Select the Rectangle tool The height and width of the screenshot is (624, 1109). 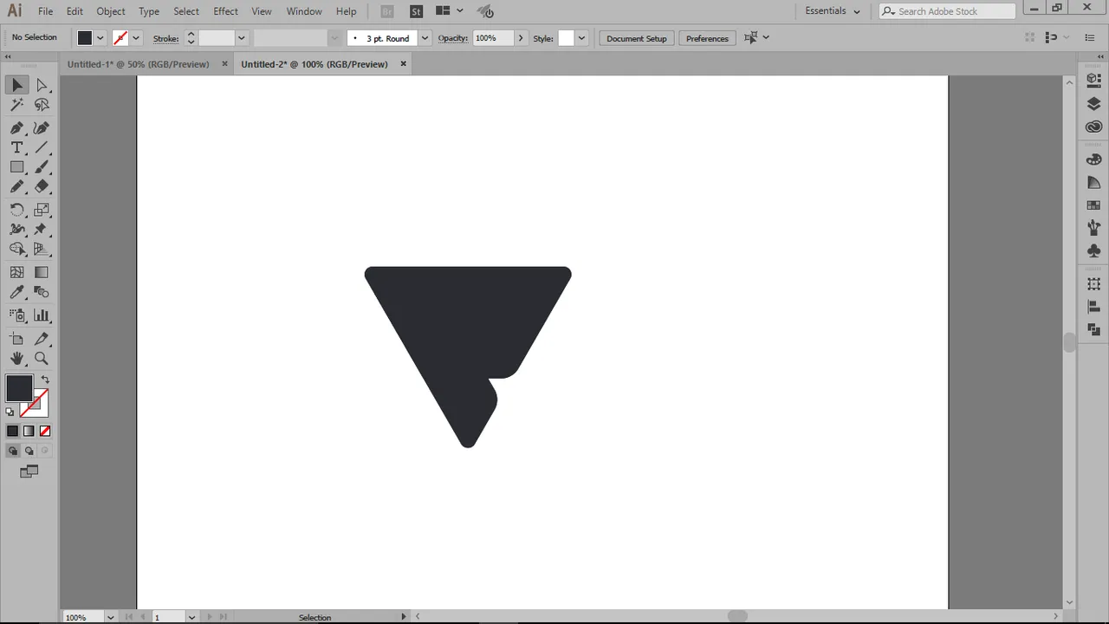pos(17,167)
